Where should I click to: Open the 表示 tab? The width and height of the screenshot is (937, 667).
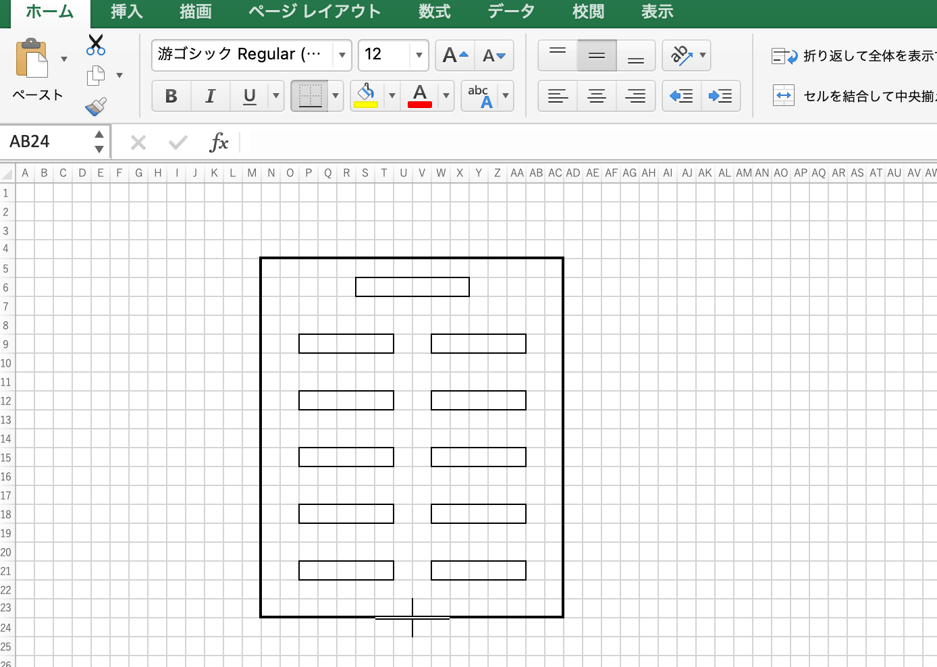pyautogui.click(x=658, y=11)
